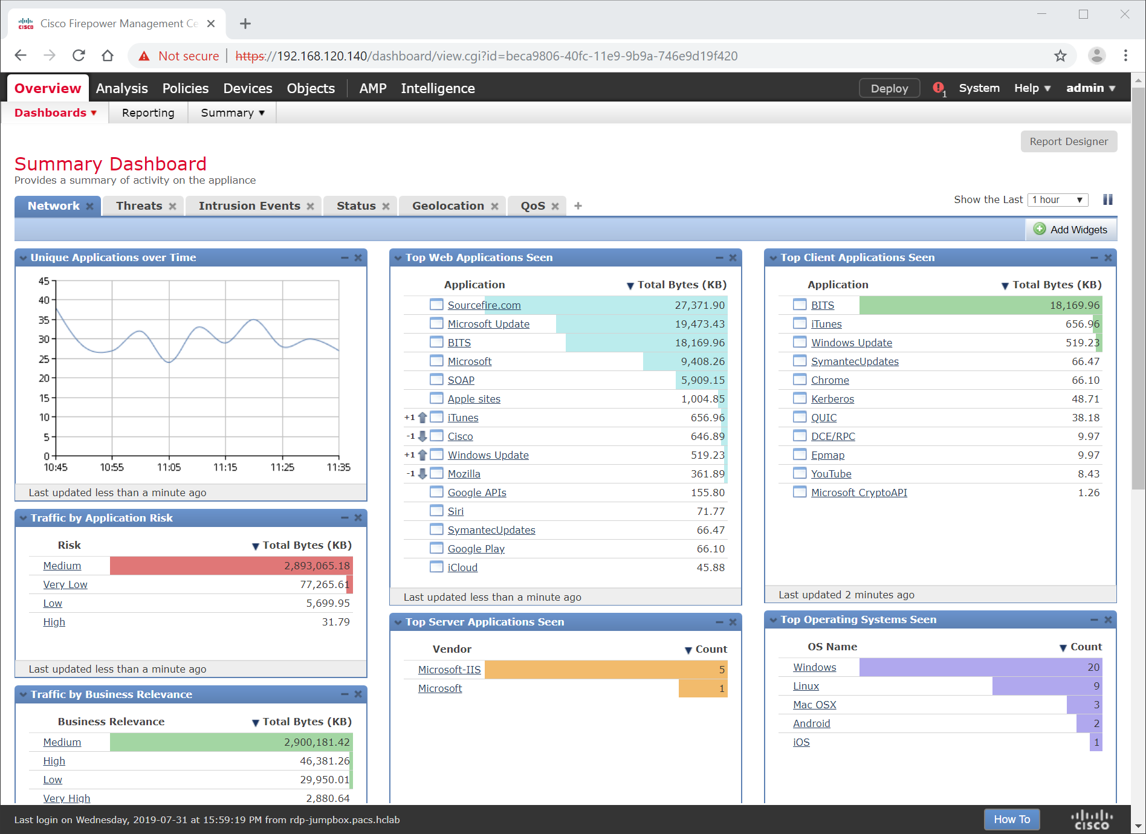Click the browser address bar URL
Viewport: 1146px width, 834px height.
click(486, 56)
